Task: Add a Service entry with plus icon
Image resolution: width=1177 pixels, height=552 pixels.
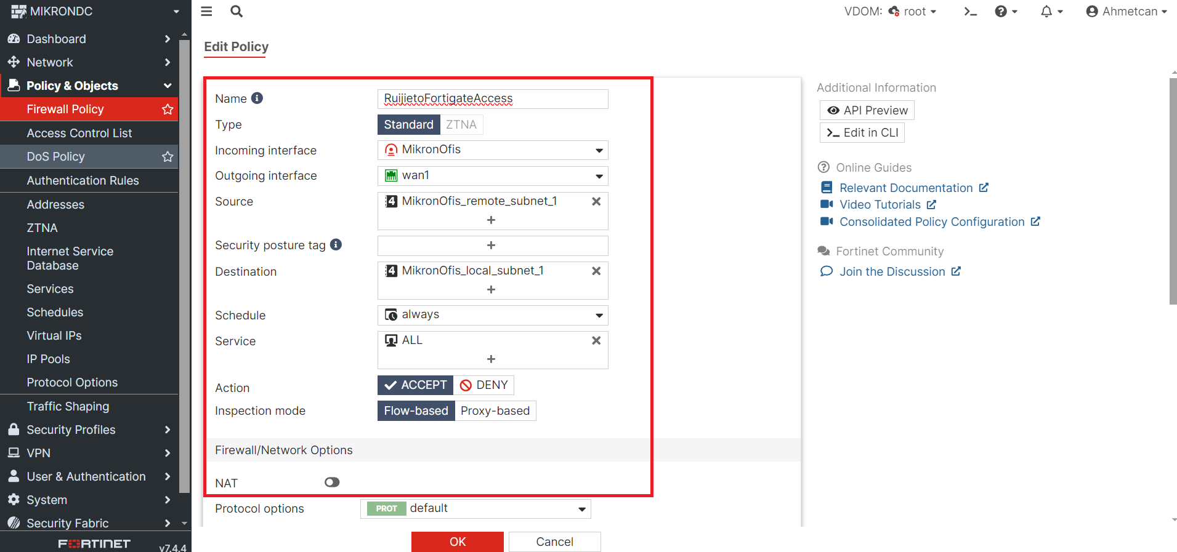Action: click(x=491, y=359)
